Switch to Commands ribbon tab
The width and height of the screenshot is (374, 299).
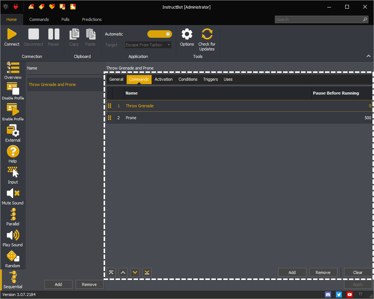(39, 19)
